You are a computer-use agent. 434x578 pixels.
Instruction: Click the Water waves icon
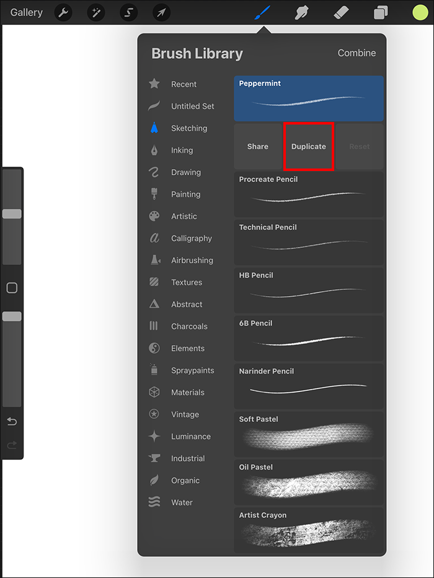pos(154,502)
